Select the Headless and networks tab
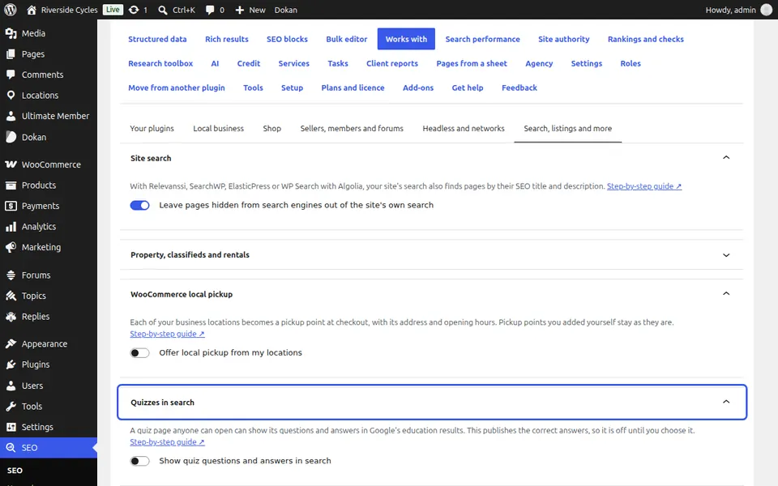This screenshot has height=486, width=778. click(464, 129)
